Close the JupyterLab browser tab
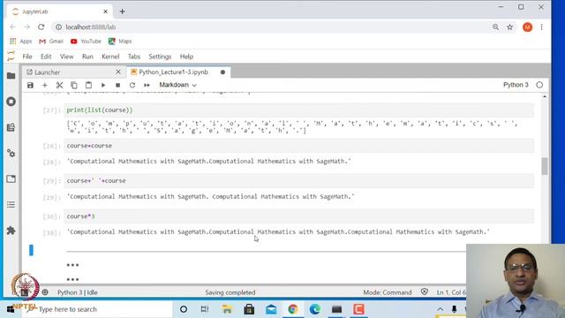Screen dimensions: 565x318 click(105, 11)
